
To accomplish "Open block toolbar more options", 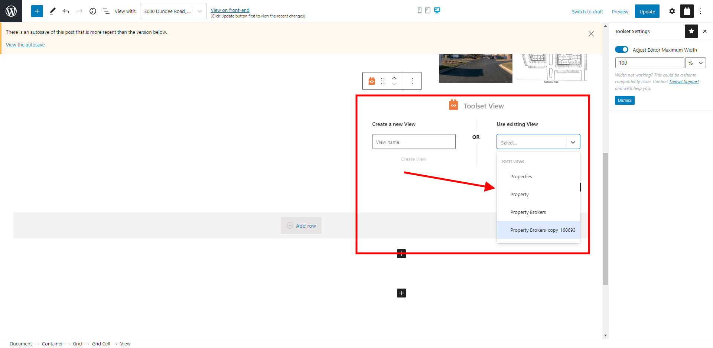I will pos(412,81).
